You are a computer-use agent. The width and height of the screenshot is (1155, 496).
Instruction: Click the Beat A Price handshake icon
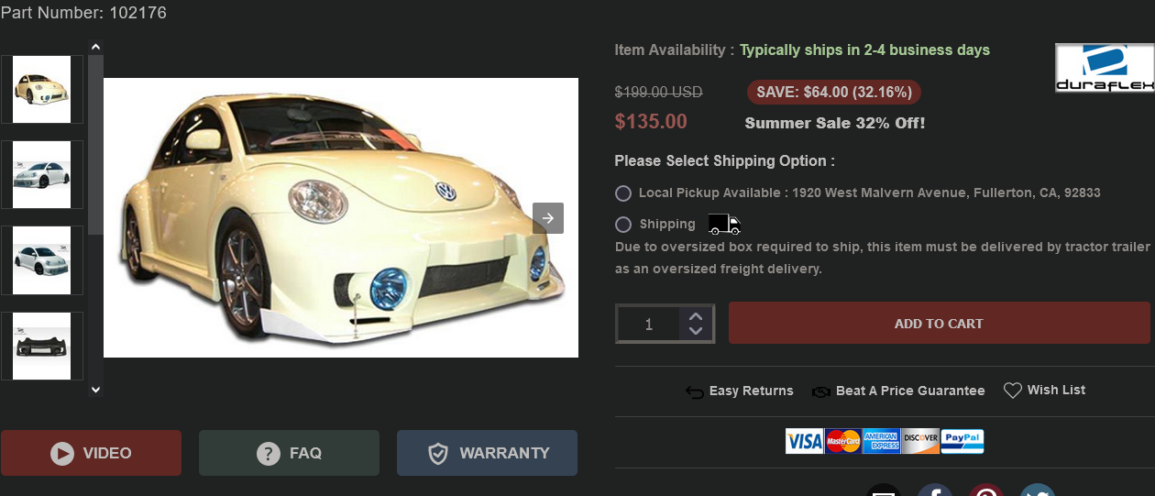[x=820, y=391]
